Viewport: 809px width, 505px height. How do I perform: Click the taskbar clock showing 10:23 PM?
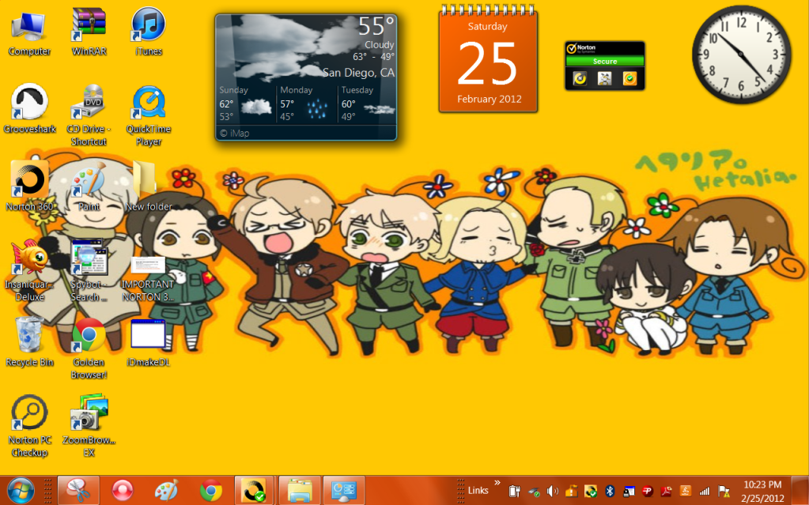click(762, 491)
